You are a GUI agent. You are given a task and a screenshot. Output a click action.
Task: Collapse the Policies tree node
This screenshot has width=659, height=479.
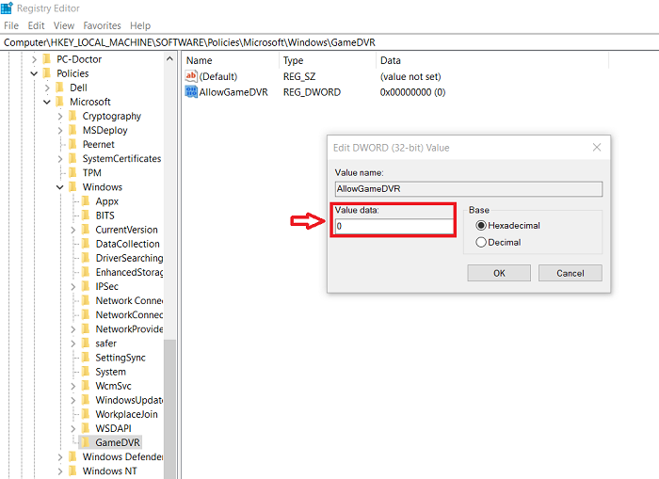point(34,73)
